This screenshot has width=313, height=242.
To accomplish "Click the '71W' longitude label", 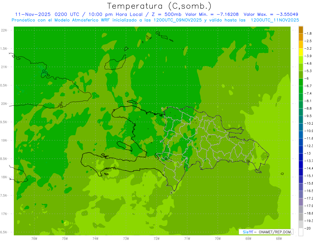I will pyautogui.click(x=187, y=238).
